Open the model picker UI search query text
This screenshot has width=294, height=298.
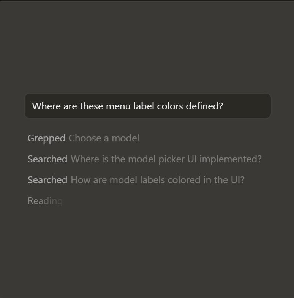pyautogui.click(x=166, y=159)
